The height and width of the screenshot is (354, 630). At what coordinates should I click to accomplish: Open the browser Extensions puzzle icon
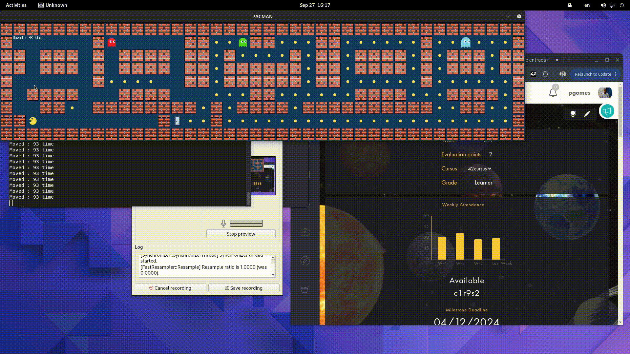click(545, 74)
